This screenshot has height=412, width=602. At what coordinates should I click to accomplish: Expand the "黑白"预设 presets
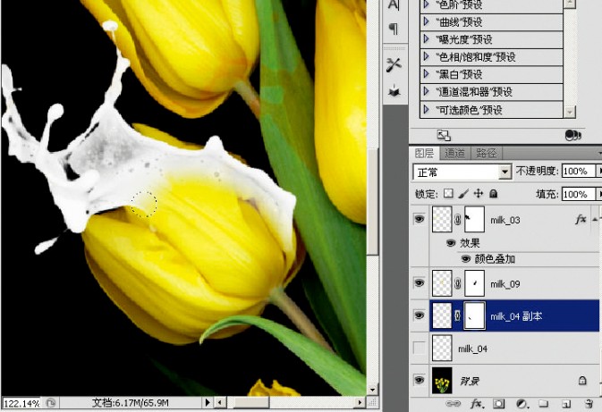click(x=426, y=73)
